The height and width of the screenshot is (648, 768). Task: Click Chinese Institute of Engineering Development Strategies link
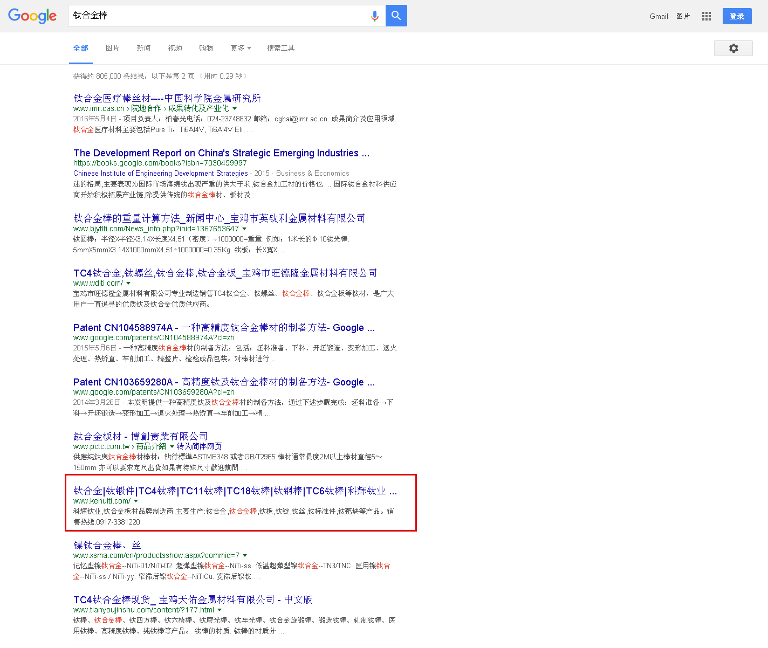pos(161,174)
